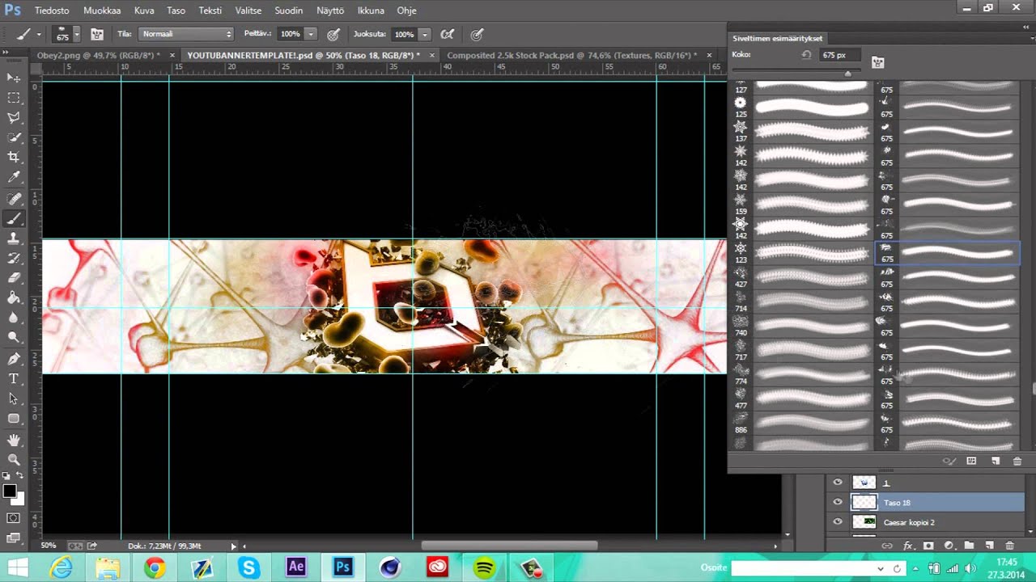Image resolution: width=1036 pixels, height=582 pixels.
Task: Click the airbrush build-up icon
Action: 447,34
